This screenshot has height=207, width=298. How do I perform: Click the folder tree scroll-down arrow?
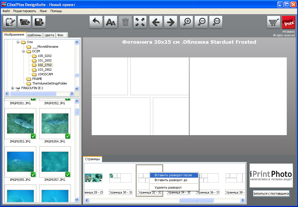coord(77,89)
